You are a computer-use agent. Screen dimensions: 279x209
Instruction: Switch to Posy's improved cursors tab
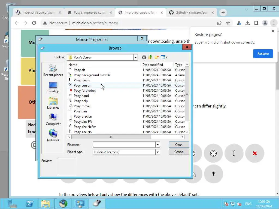(90, 13)
